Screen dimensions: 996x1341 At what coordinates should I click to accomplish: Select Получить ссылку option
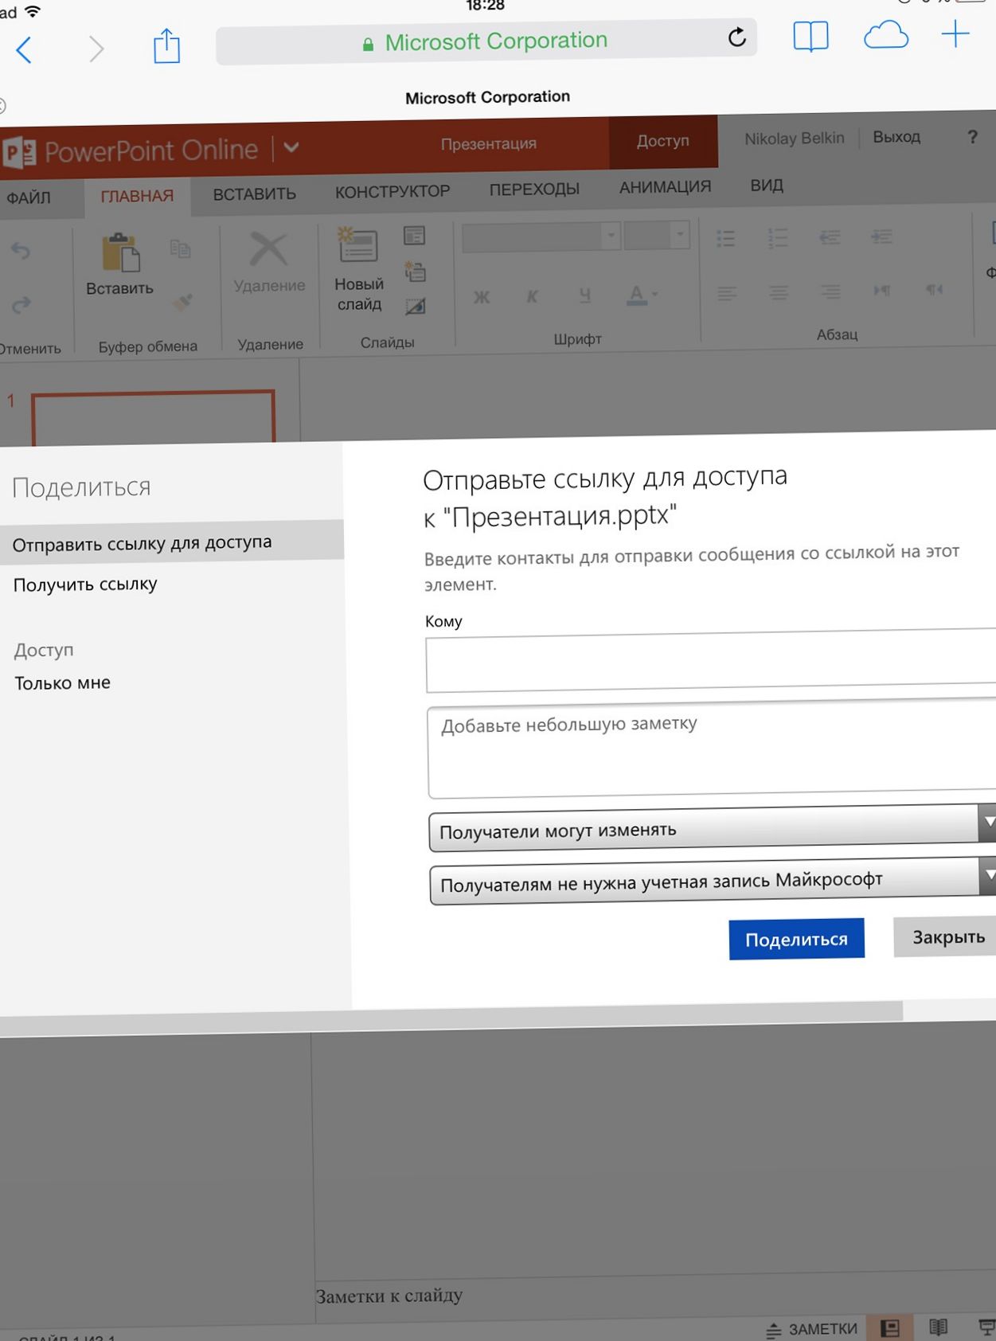pos(85,584)
